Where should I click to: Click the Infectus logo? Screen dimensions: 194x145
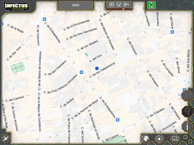click(16, 6)
